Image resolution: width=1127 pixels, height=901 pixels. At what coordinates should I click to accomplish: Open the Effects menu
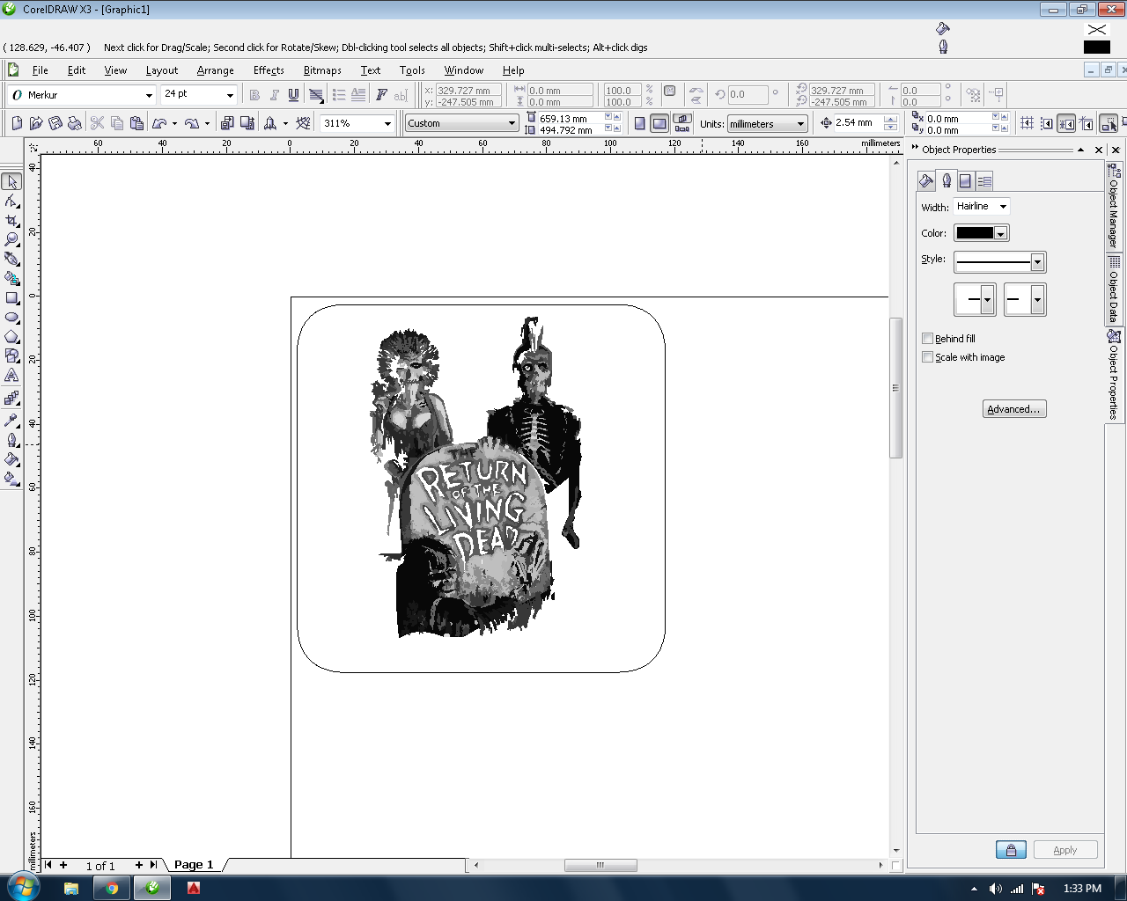pyautogui.click(x=269, y=70)
